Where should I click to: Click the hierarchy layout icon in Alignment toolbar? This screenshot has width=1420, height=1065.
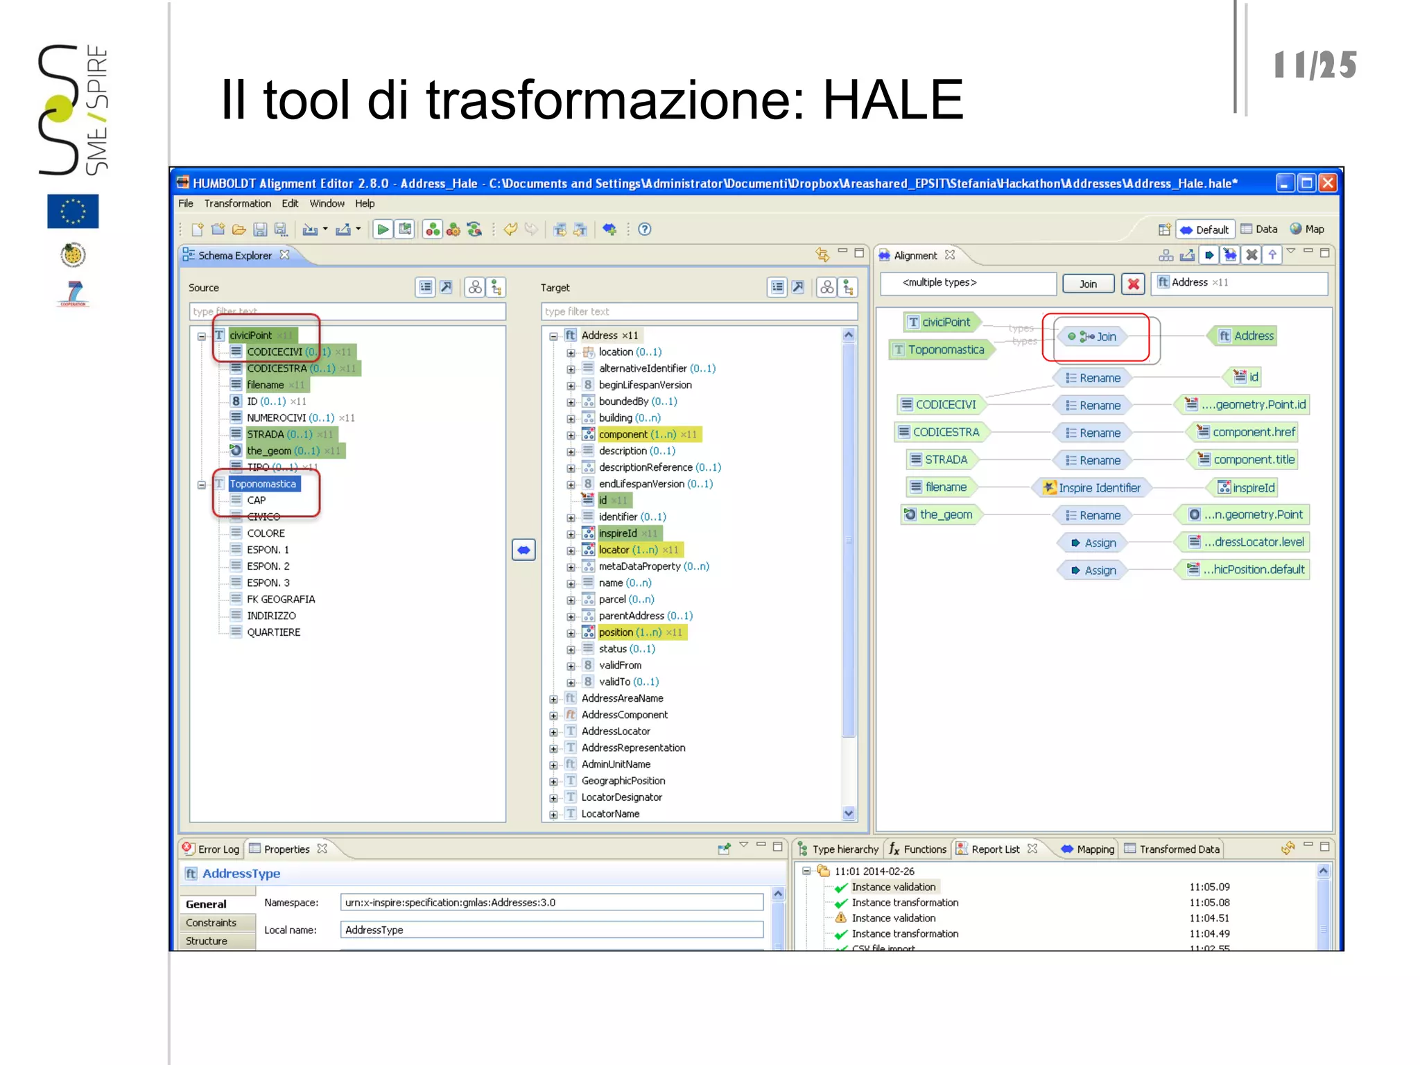[1166, 255]
